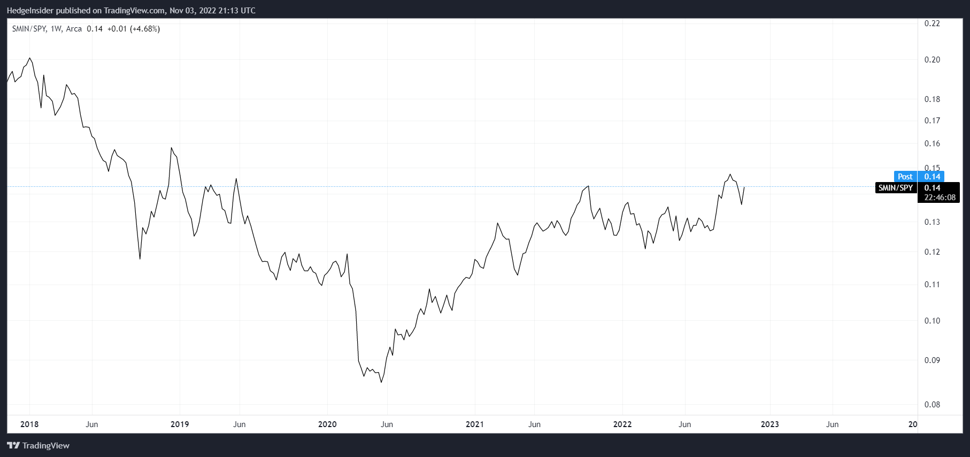Click the HedgeInsider published header text
The height and width of the screenshot is (457, 970).
tap(131, 11)
